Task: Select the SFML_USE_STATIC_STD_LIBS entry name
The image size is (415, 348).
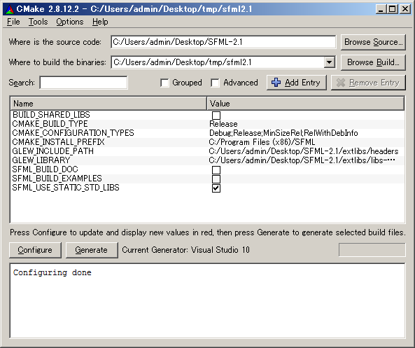Action: click(x=66, y=188)
